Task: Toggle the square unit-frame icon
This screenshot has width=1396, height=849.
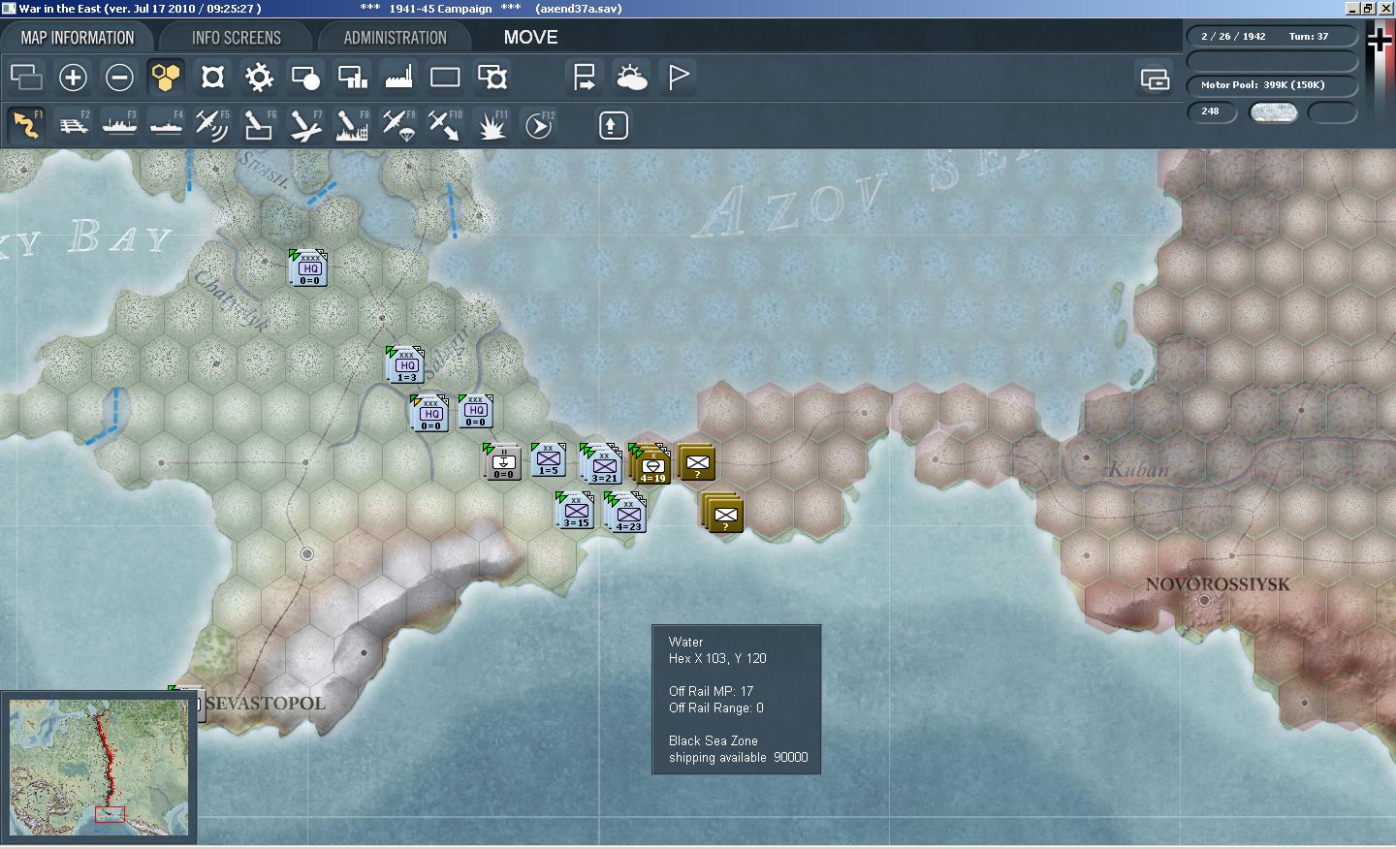Action: pos(212,77)
